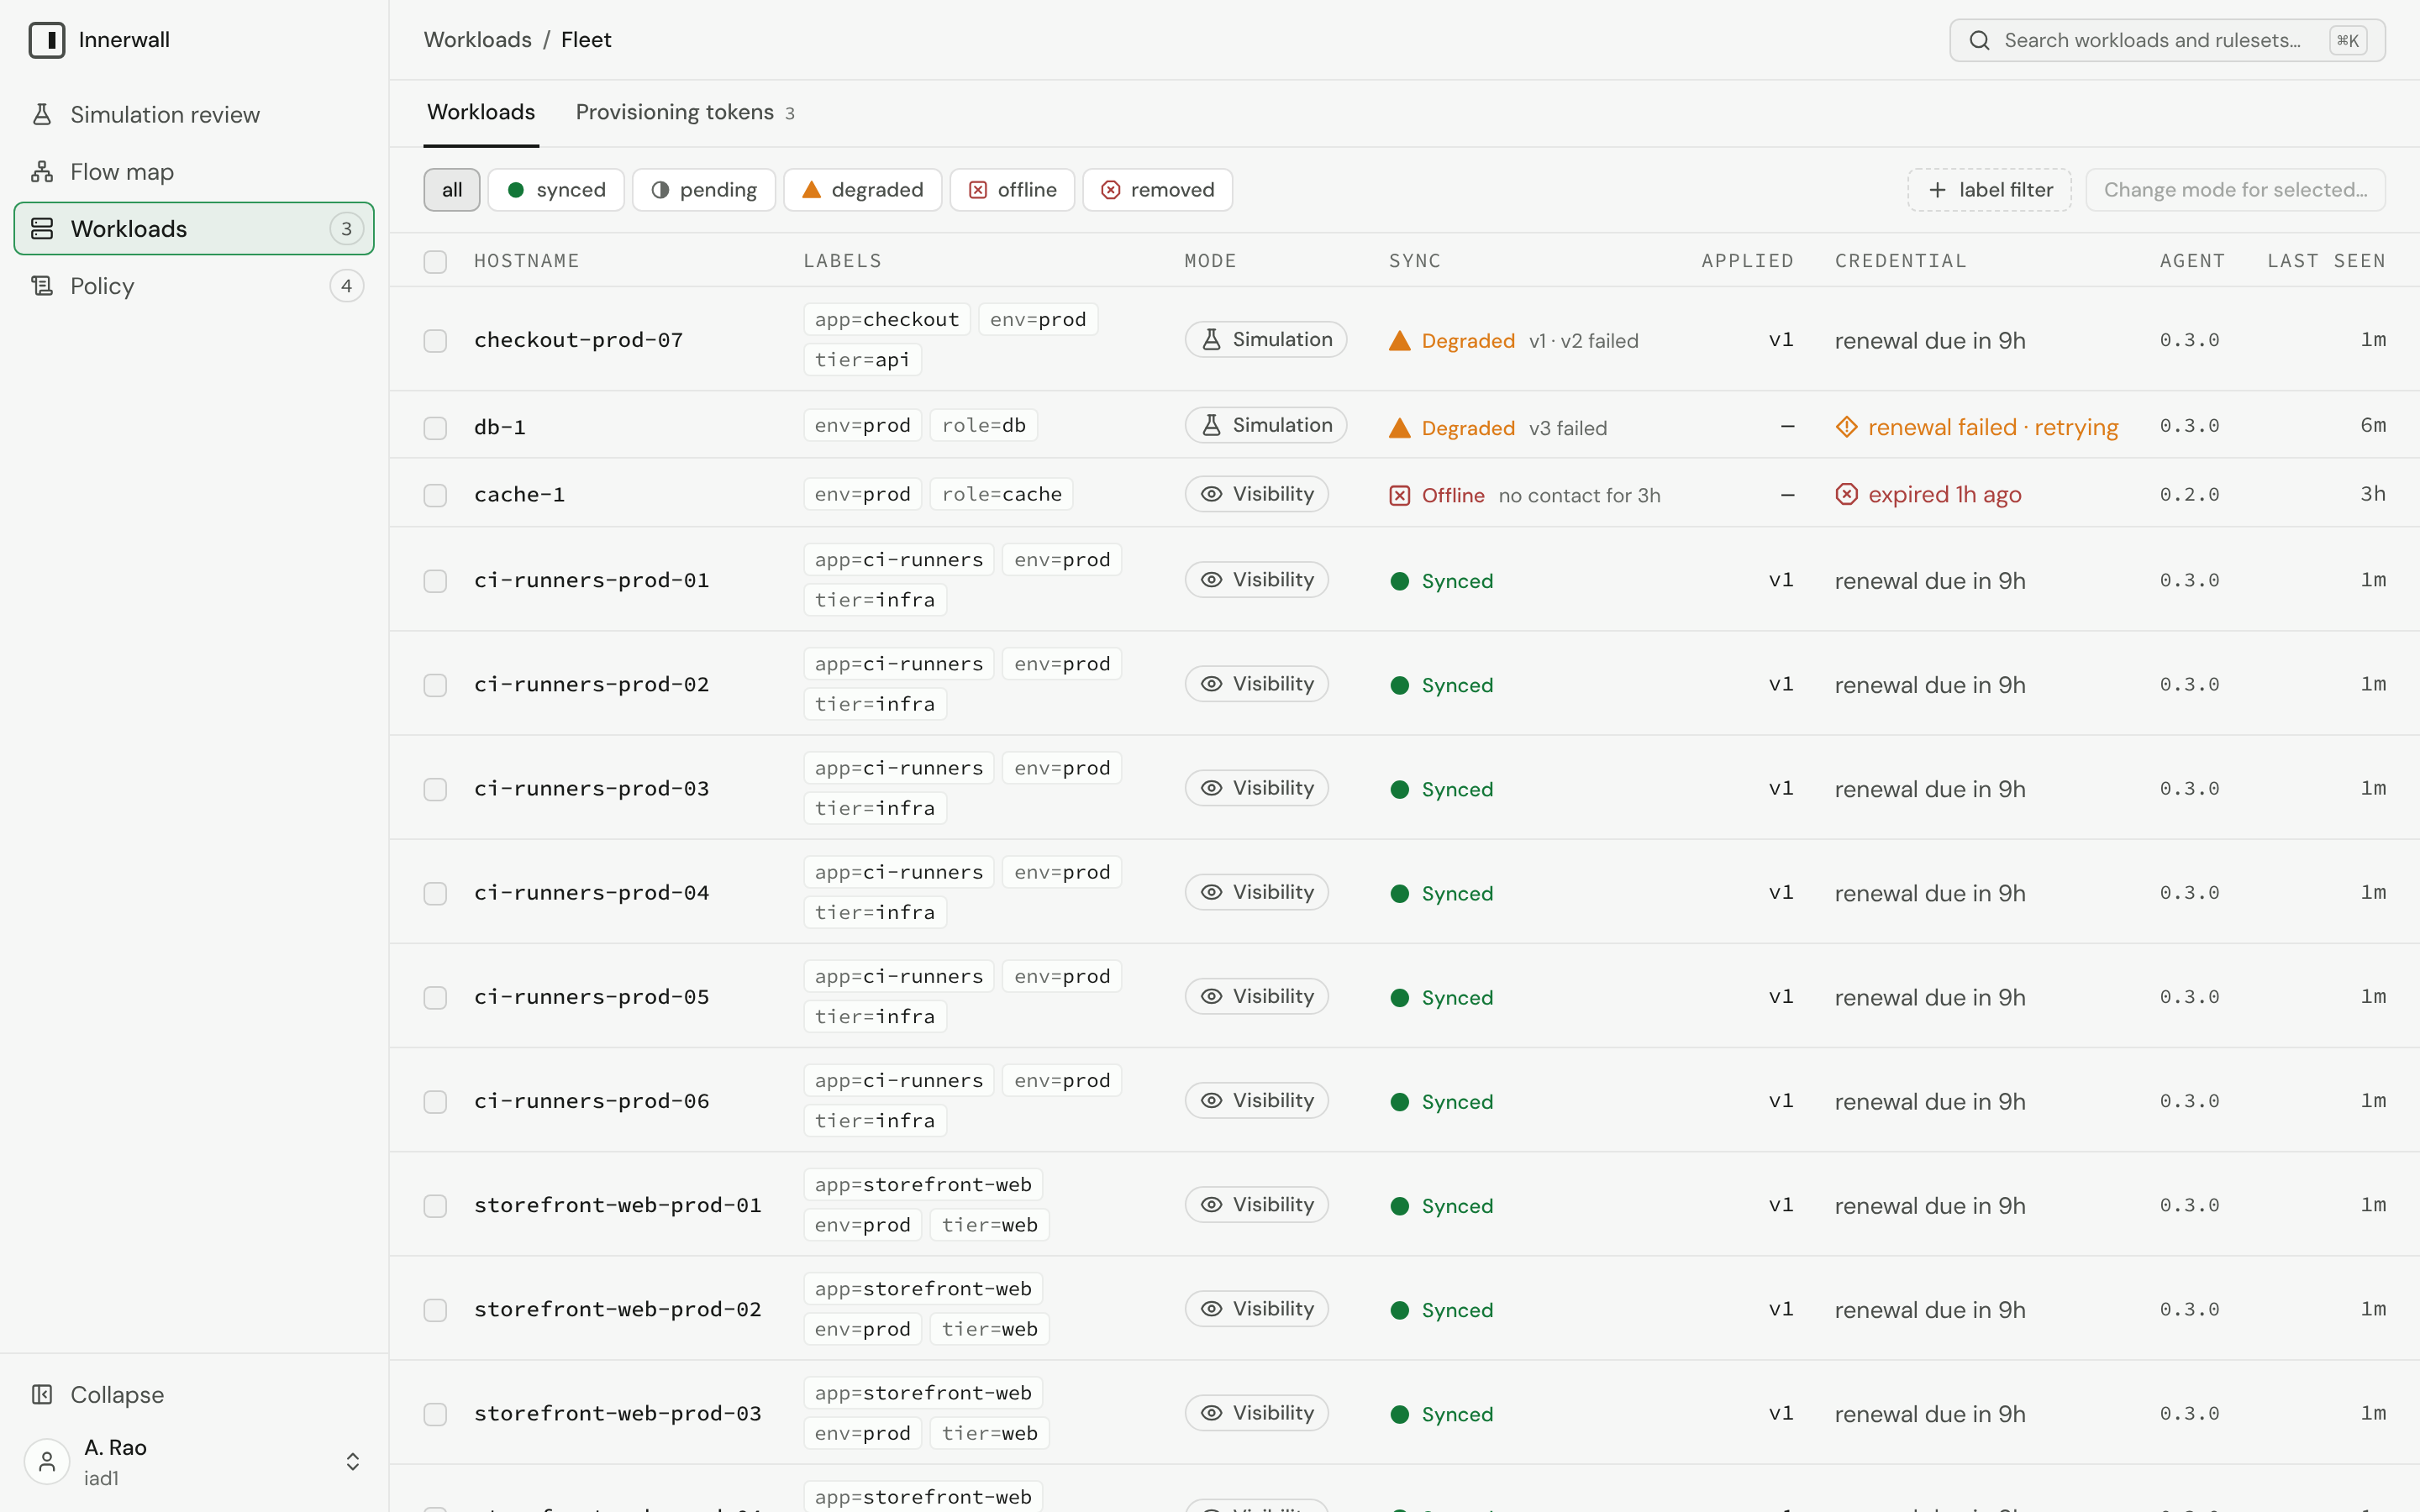Image resolution: width=2420 pixels, height=1512 pixels.
Task: Click the renewal failed diamond icon for db-1
Action: [x=1846, y=427]
